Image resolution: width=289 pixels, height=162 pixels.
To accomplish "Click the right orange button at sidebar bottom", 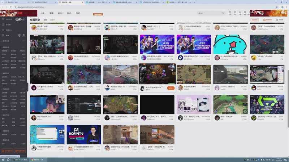I will click(20, 150).
